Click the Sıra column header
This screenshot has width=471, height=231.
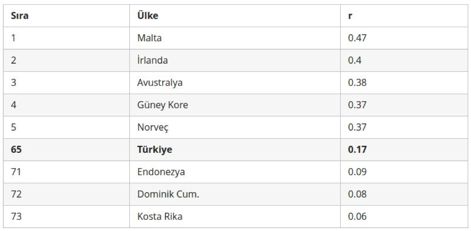[x=20, y=16]
